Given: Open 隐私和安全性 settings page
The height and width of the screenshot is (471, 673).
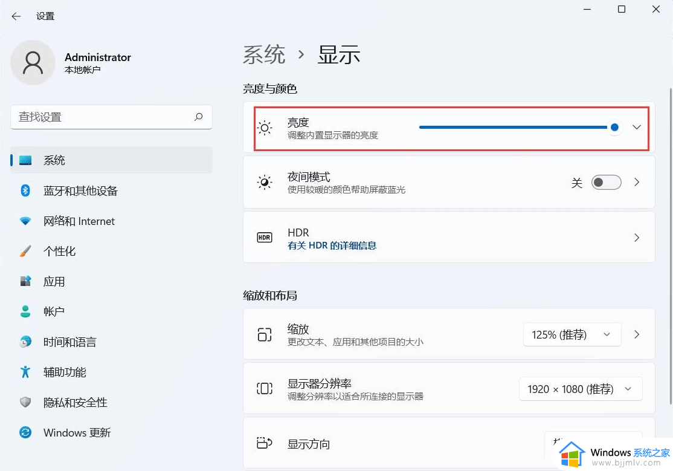Looking at the screenshot, I should (x=112, y=402).
